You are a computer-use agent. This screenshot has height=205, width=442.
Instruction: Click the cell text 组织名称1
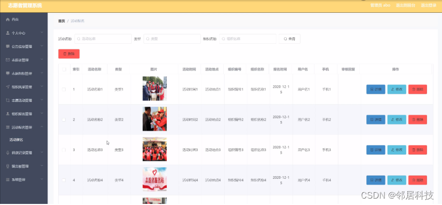[x=258, y=89]
